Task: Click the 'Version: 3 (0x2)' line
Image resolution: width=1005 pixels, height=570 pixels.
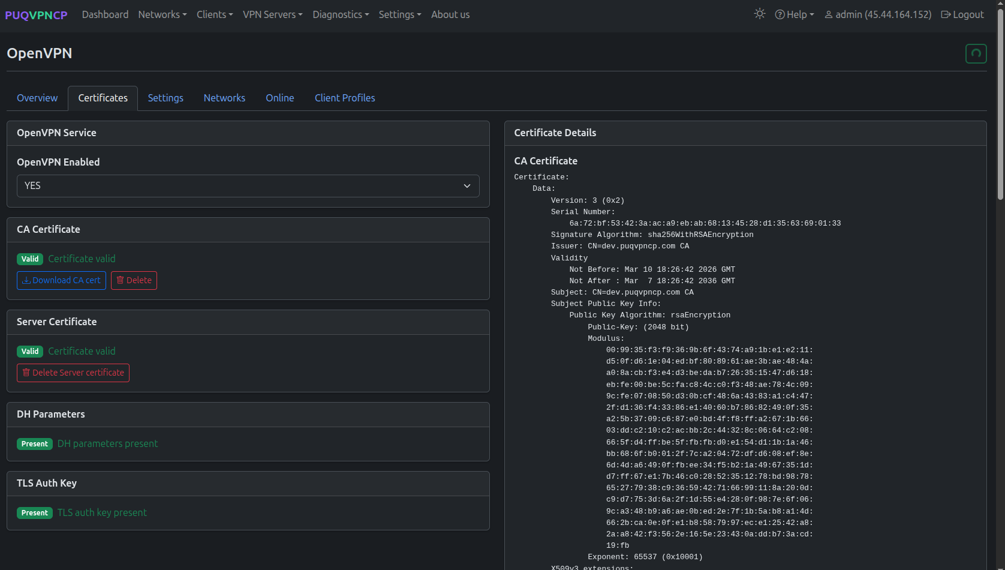Action: pyautogui.click(x=588, y=200)
